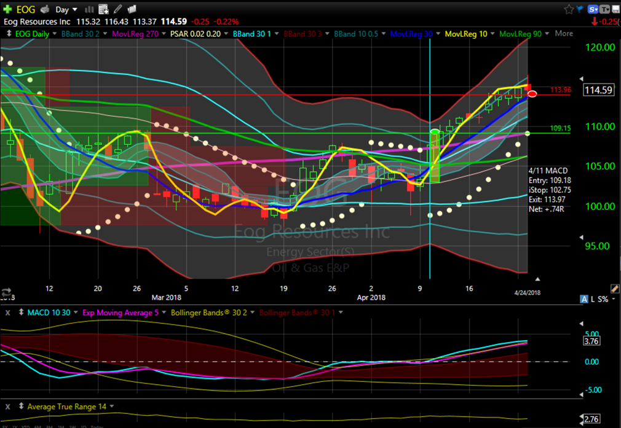Click the -0.22% percent change value
Screen dimensions: 621x428
[226, 21]
